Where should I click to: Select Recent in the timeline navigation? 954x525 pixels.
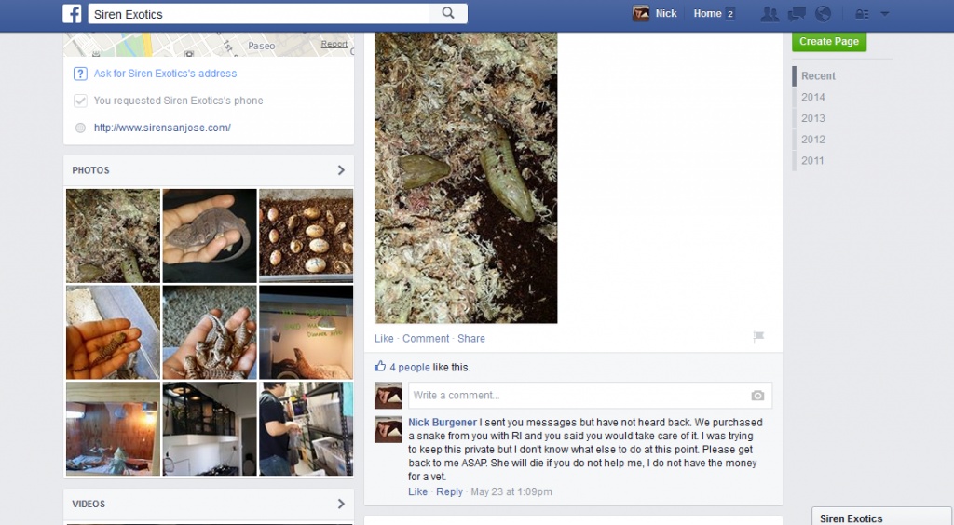(x=818, y=76)
